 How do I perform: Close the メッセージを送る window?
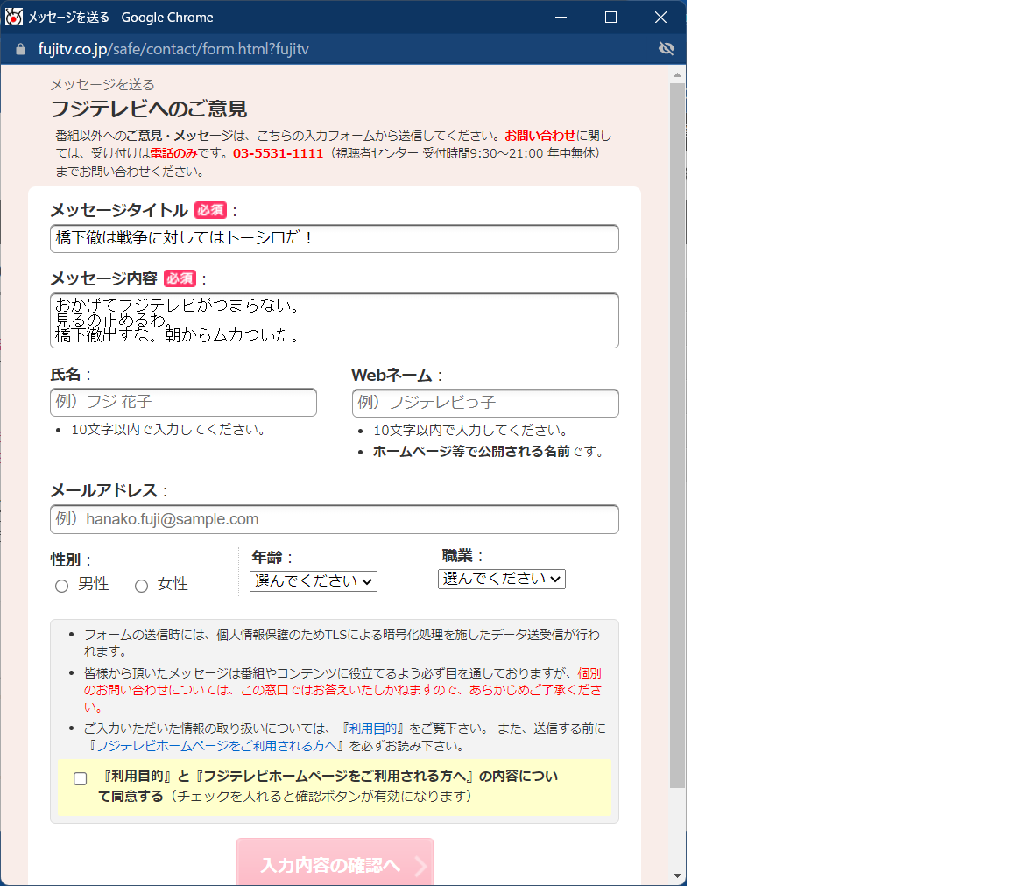click(x=660, y=18)
